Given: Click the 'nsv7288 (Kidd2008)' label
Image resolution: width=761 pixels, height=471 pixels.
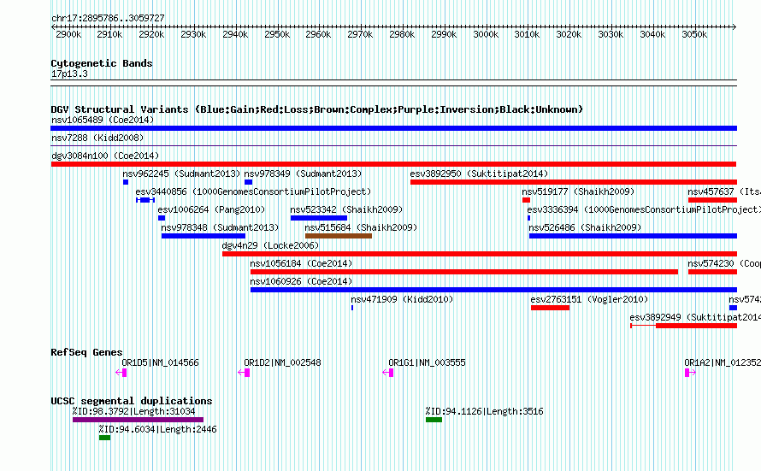Looking at the screenshot, I should [97, 138].
